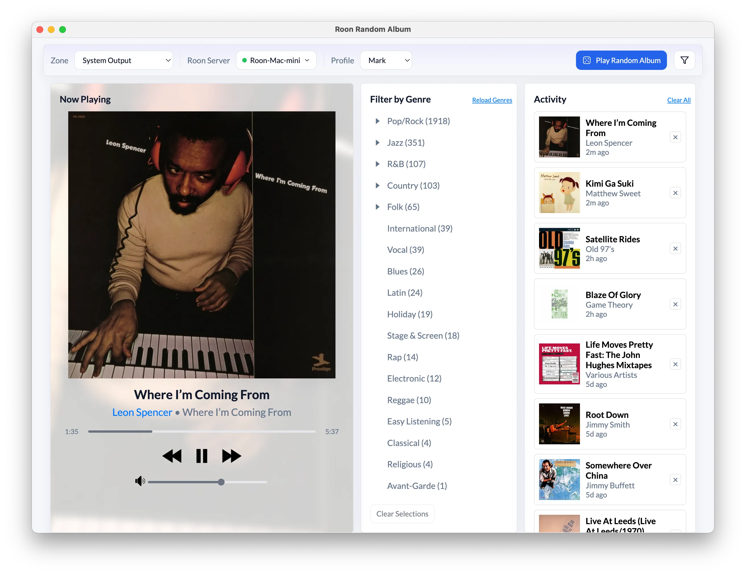
Task: Click the Play Random Album button
Action: coord(621,61)
